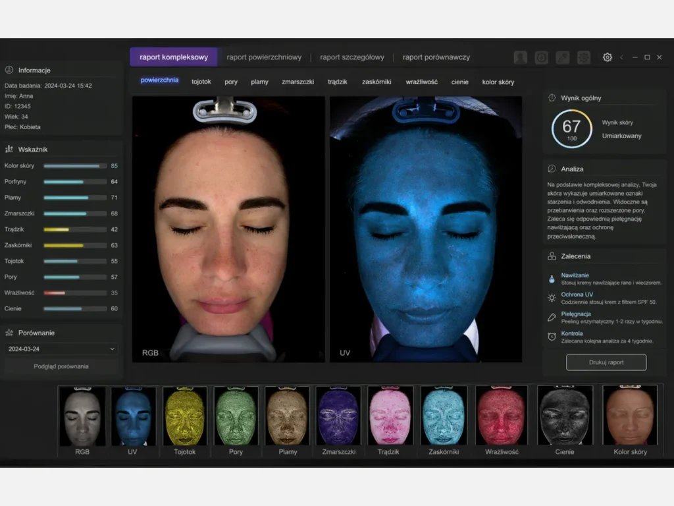Select the pen edit icon in the top bar
674x506 pixels.
563,57
